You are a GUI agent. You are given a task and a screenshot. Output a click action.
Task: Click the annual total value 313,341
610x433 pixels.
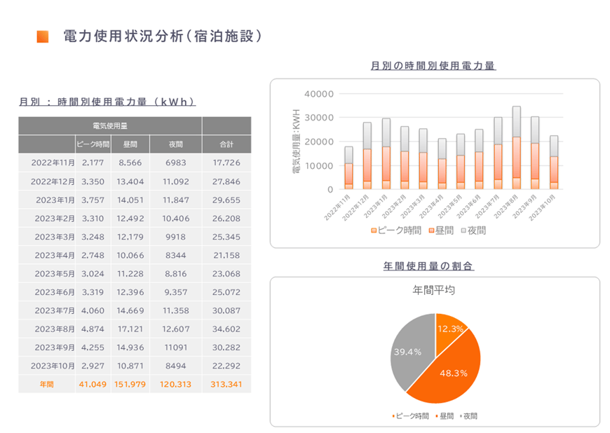click(x=226, y=384)
